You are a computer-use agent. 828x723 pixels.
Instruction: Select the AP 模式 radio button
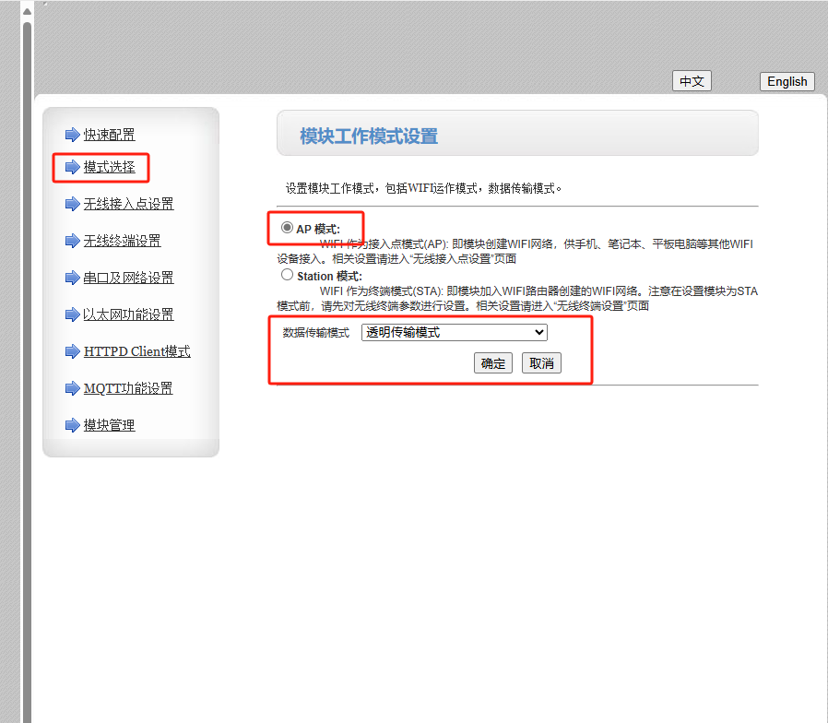tap(288, 228)
